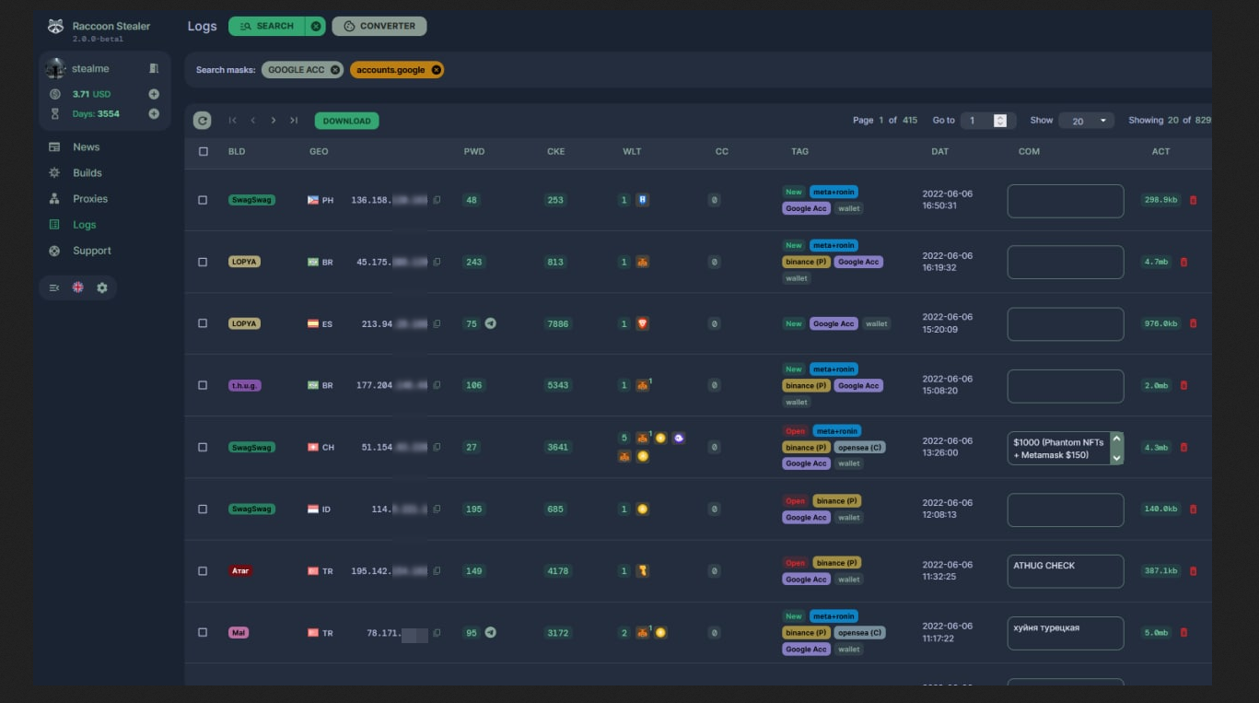
Task: Open settings via the gear icon
Action: 102,287
